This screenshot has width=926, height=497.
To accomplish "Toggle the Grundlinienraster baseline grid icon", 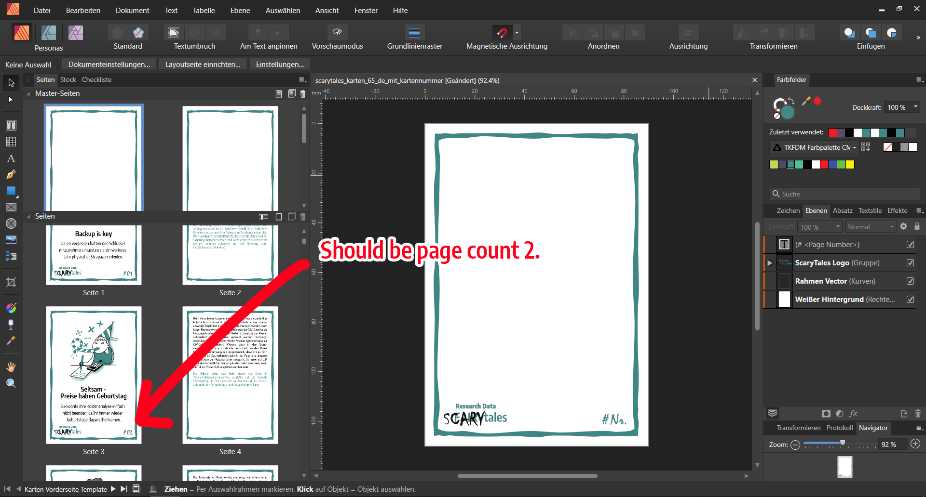I will (x=414, y=32).
